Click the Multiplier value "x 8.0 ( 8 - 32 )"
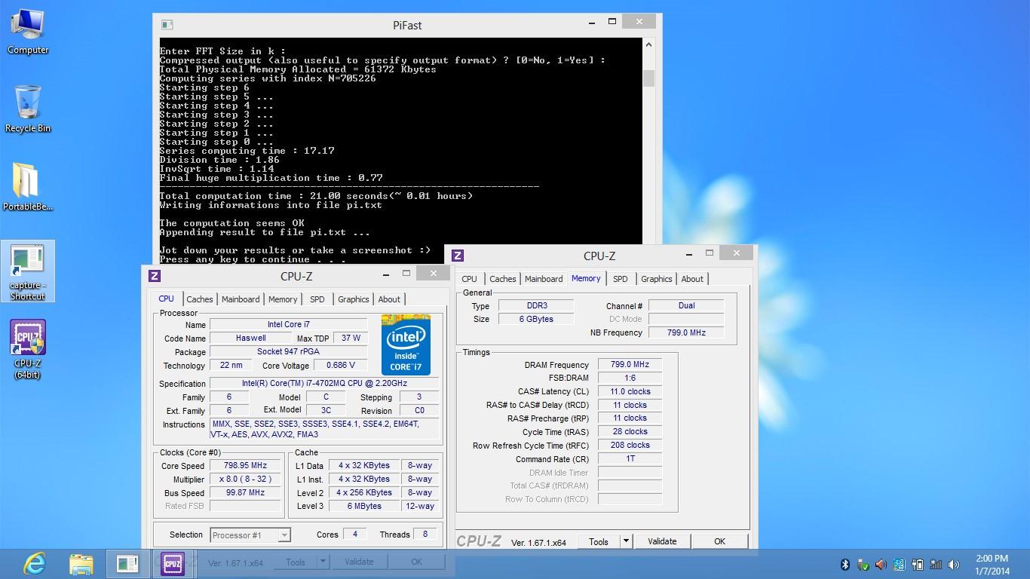The width and height of the screenshot is (1030, 579). (x=246, y=479)
